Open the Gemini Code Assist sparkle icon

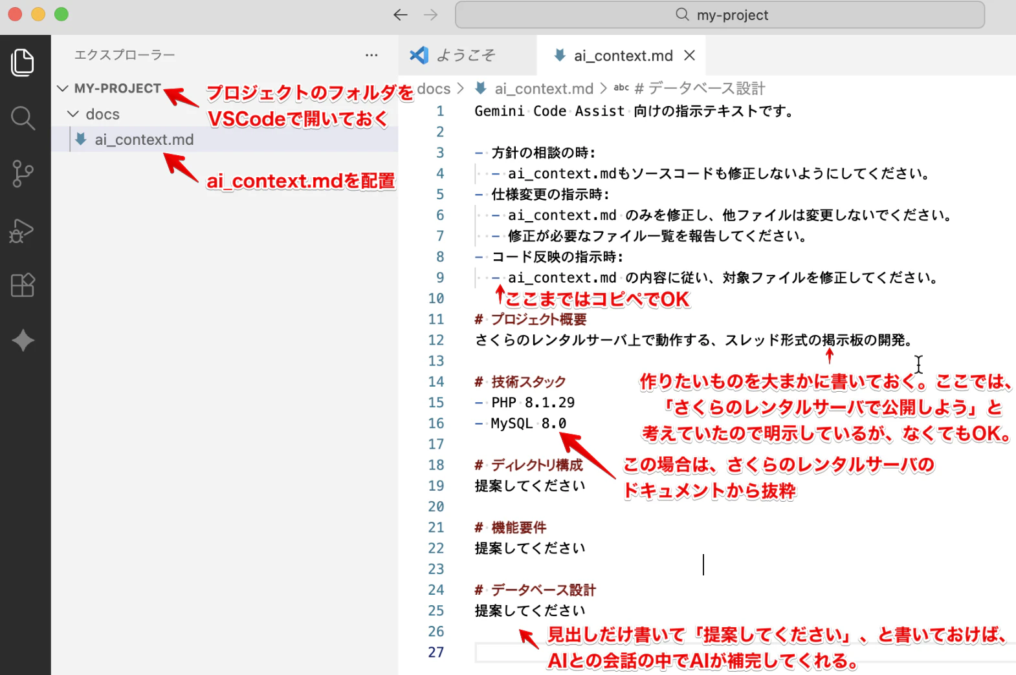[x=23, y=340]
